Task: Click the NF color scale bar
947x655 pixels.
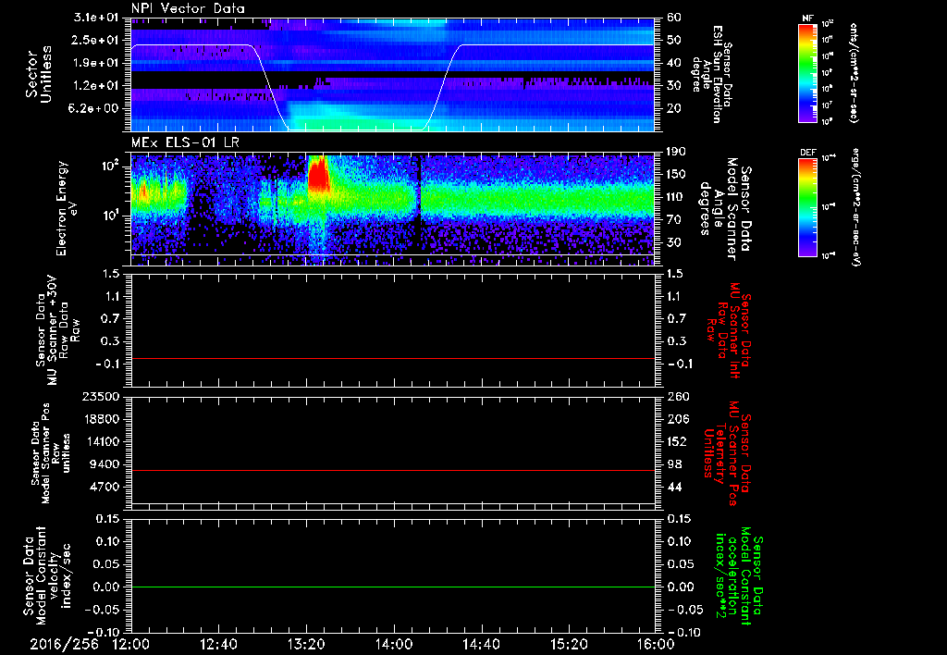Action: (x=808, y=72)
